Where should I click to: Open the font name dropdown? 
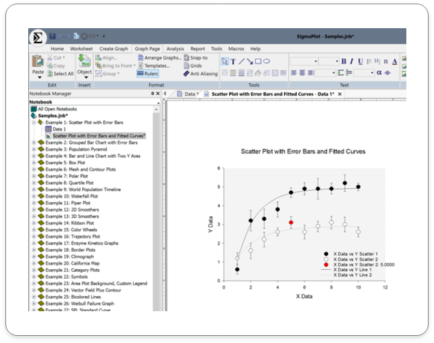click(316, 61)
